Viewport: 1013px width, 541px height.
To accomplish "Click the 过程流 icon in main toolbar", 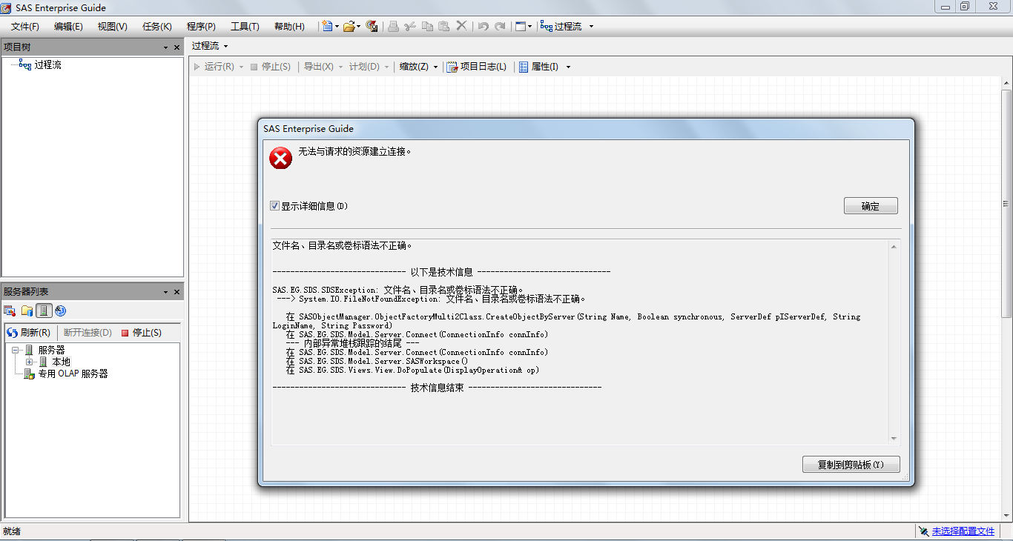I will click(547, 26).
